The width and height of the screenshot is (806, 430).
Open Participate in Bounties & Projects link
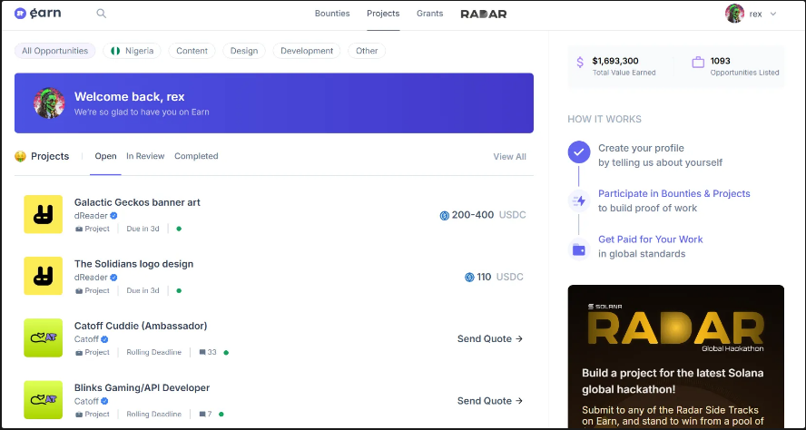click(673, 193)
